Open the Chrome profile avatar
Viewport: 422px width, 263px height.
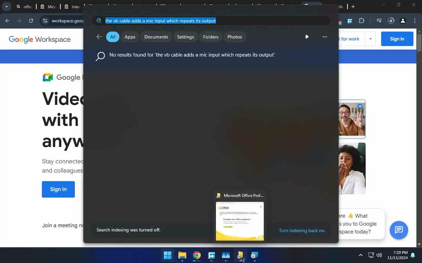(x=403, y=21)
